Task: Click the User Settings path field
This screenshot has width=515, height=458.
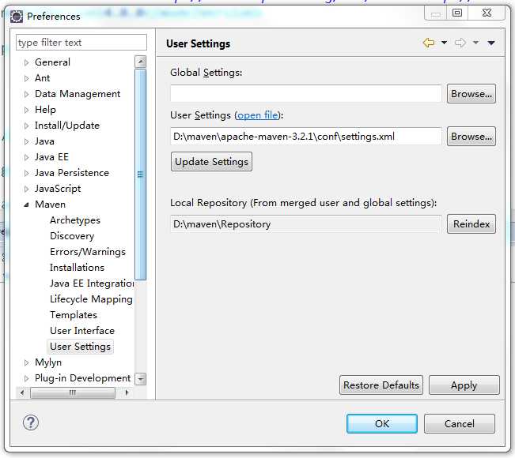Action: tap(306, 137)
